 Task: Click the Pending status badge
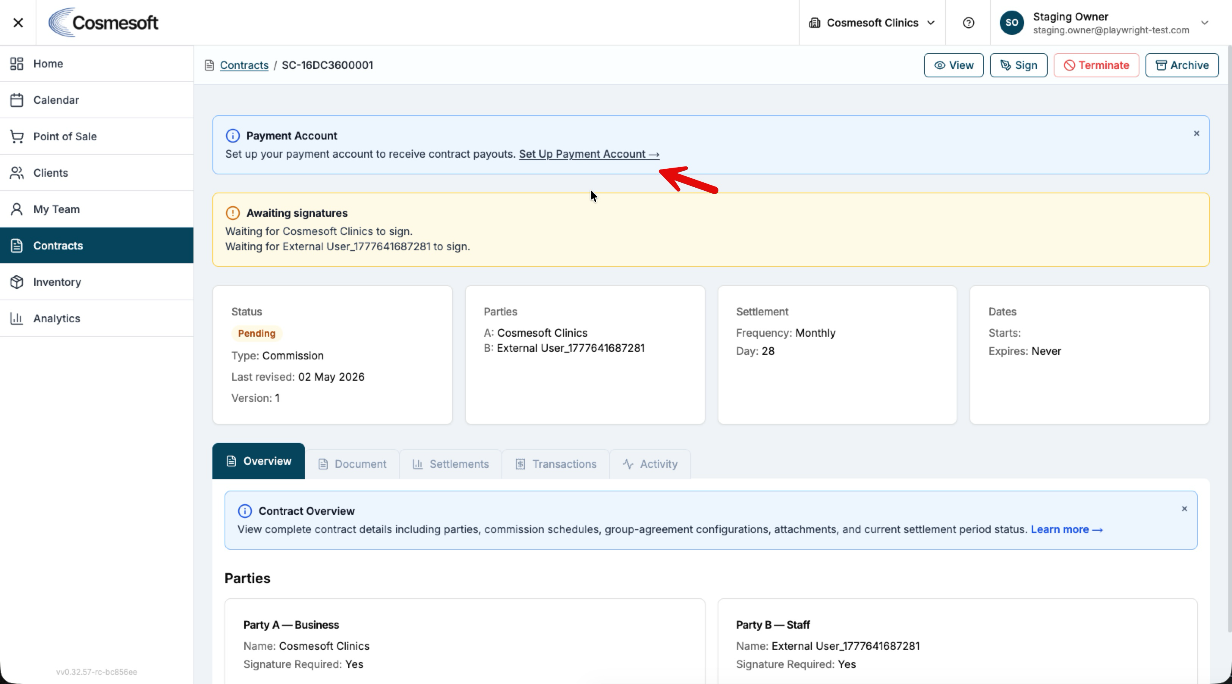[257, 333]
